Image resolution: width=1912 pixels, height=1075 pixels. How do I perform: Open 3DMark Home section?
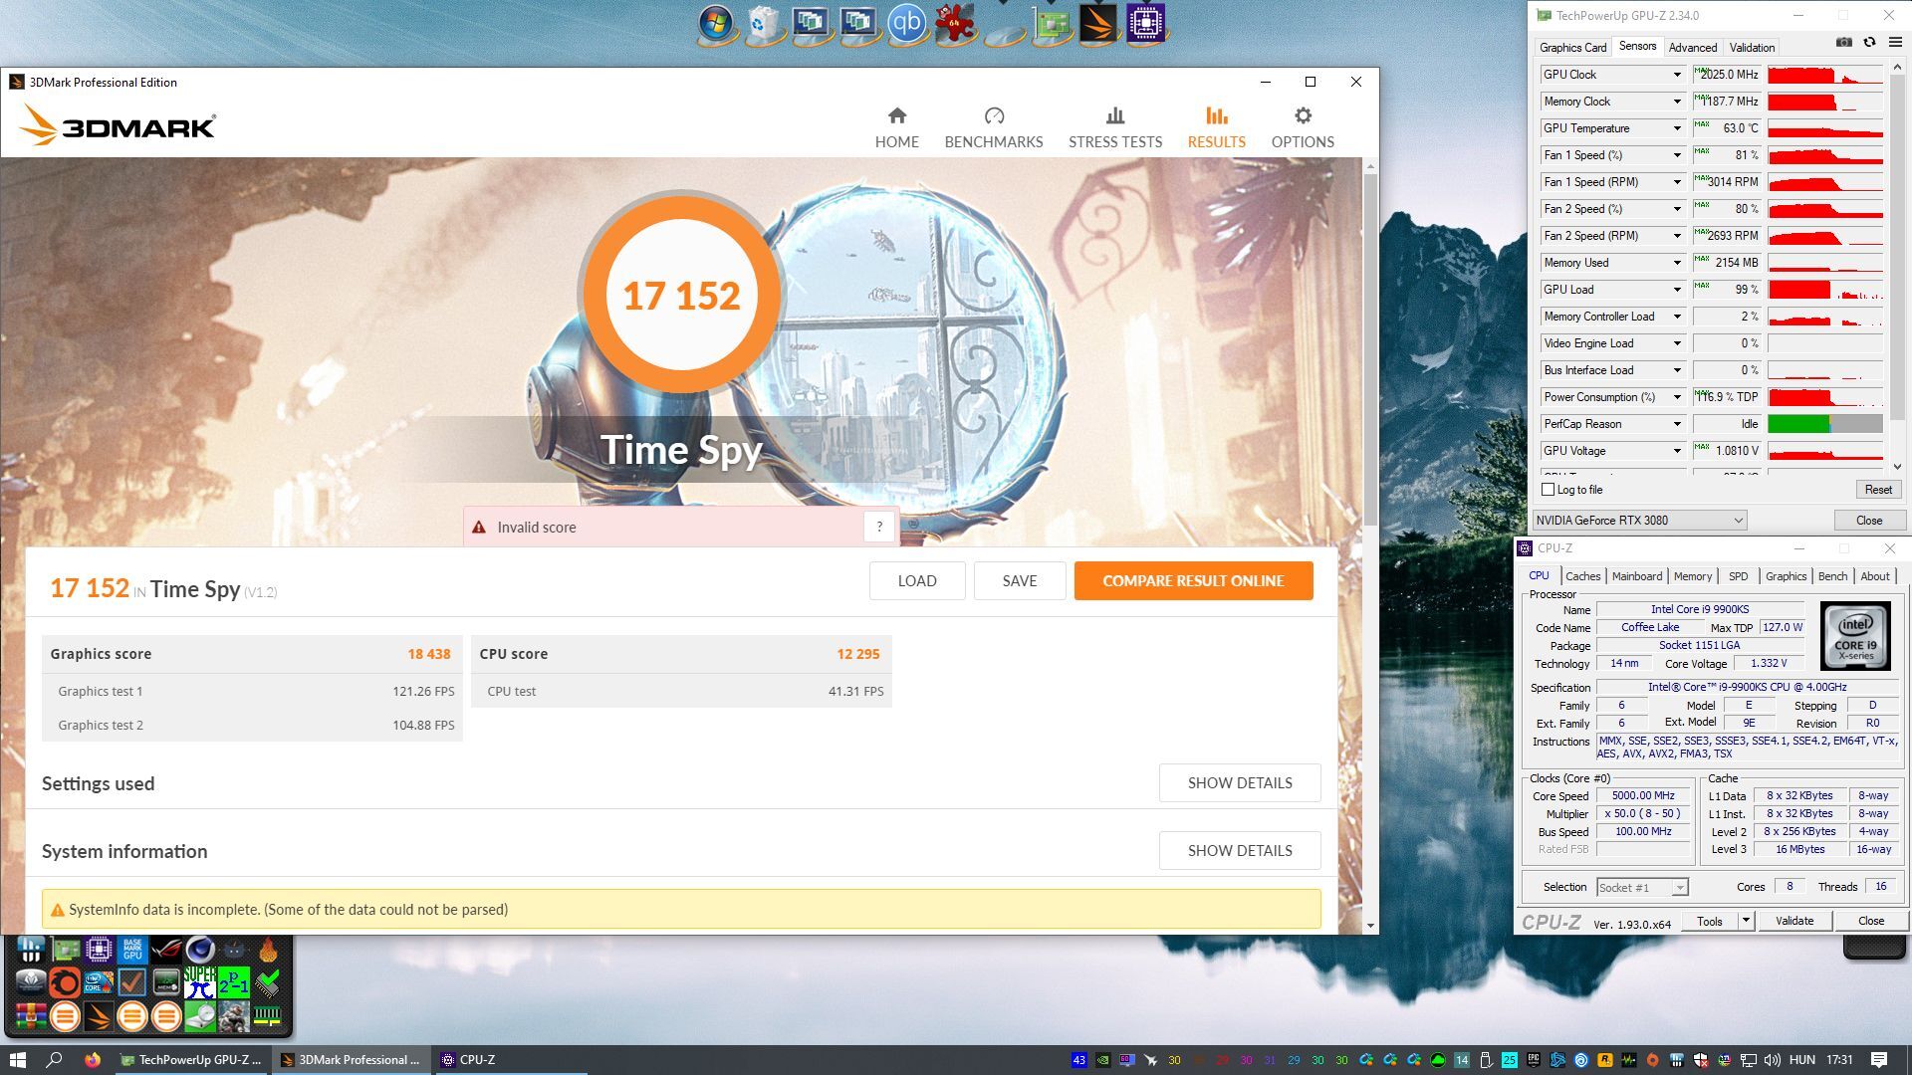coord(896,127)
